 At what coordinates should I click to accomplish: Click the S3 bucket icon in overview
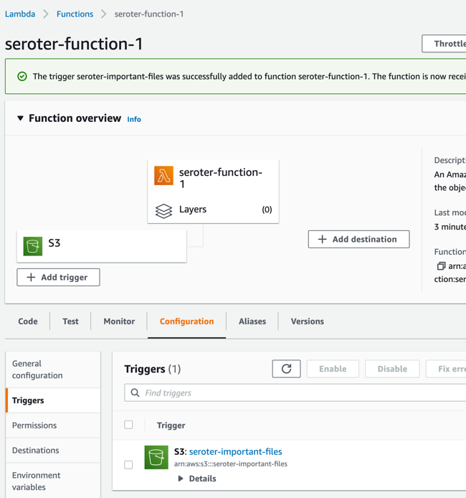coord(33,246)
